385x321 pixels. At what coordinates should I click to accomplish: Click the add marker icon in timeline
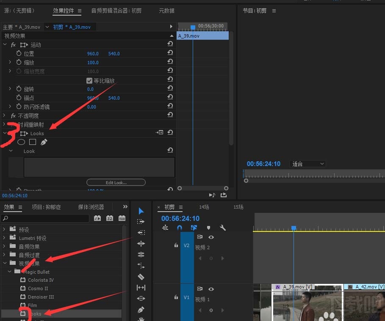pyautogui.click(x=208, y=228)
